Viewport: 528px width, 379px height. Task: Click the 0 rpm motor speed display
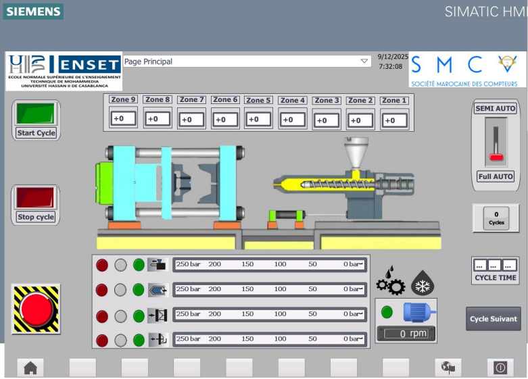[406, 334]
